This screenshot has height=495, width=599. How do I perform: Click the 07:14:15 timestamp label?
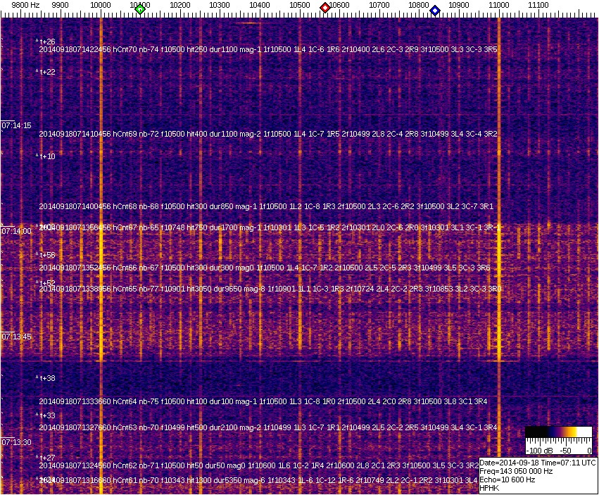pos(17,125)
